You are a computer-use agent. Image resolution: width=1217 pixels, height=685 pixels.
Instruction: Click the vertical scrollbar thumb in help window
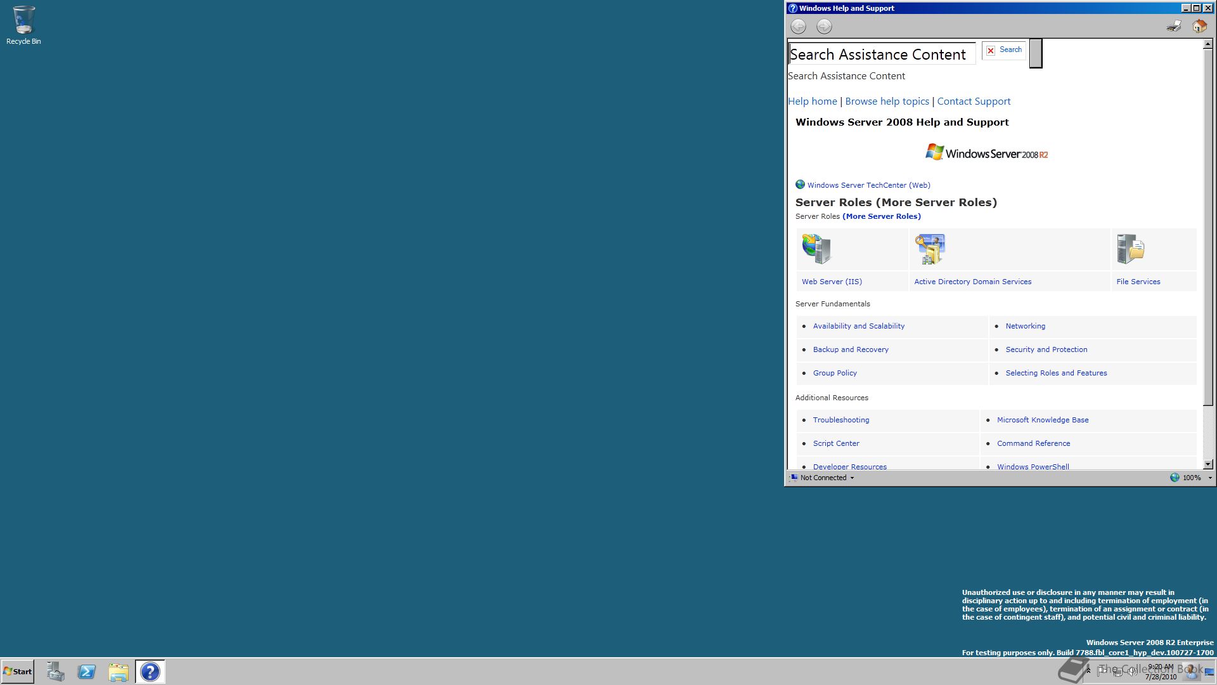(x=1207, y=228)
